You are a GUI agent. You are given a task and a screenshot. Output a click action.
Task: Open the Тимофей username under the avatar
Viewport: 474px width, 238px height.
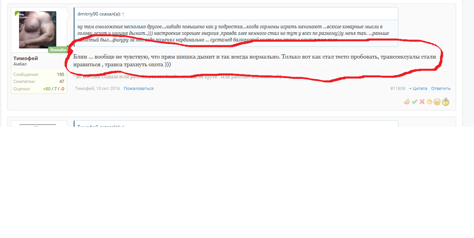26,58
